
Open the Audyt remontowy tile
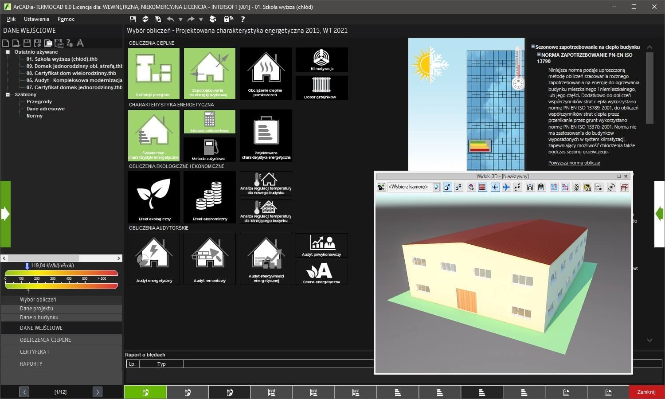point(210,258)
